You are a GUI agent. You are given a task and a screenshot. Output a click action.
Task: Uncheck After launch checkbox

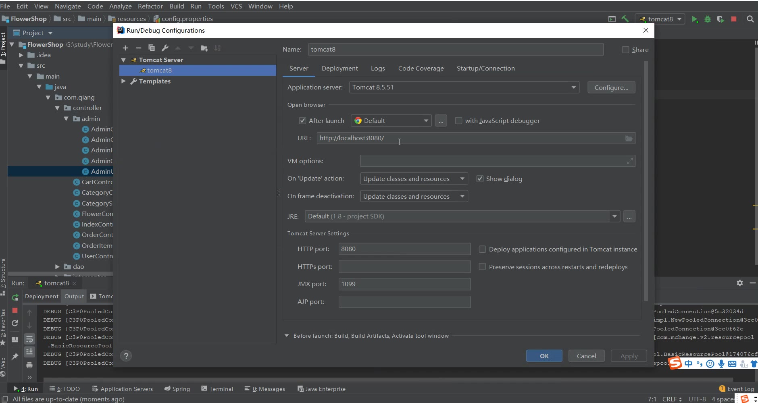302,120
